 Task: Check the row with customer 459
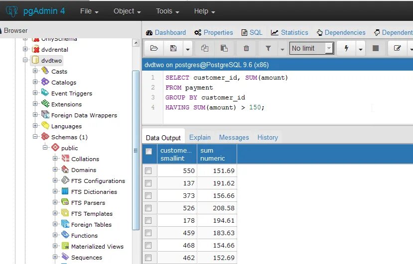148,233
